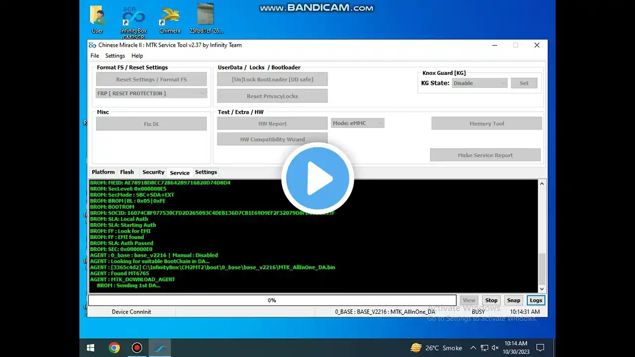Switch to the Settings tab
Screen dimensions: 635x357
pos(206,172)
